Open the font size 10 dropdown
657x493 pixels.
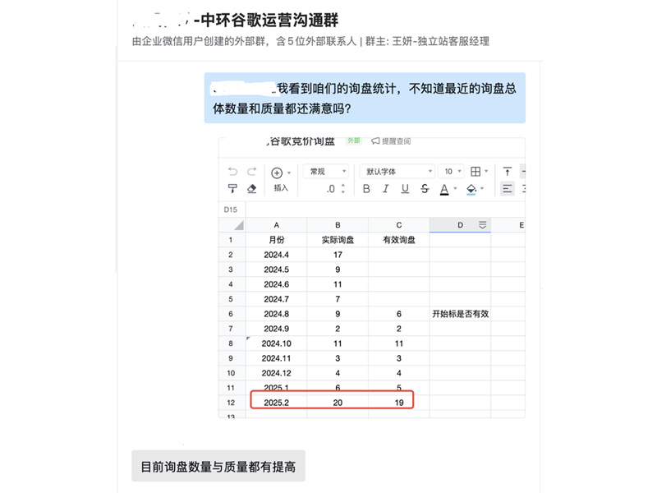click(x=453, y=172)
